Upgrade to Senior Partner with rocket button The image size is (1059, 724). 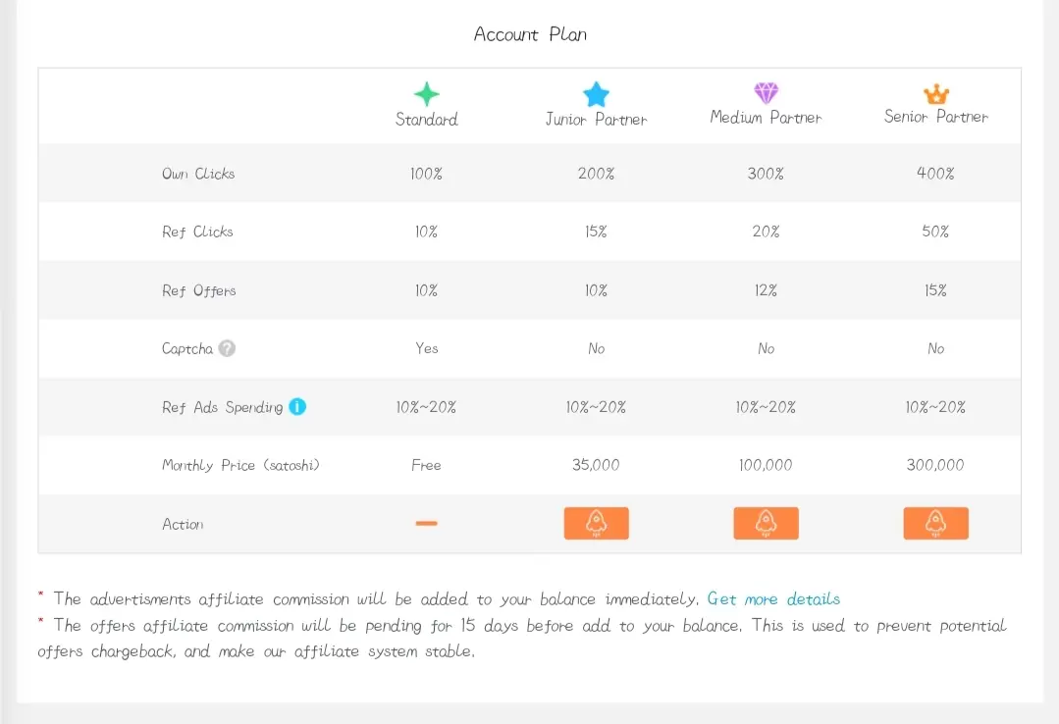point(936,524)
